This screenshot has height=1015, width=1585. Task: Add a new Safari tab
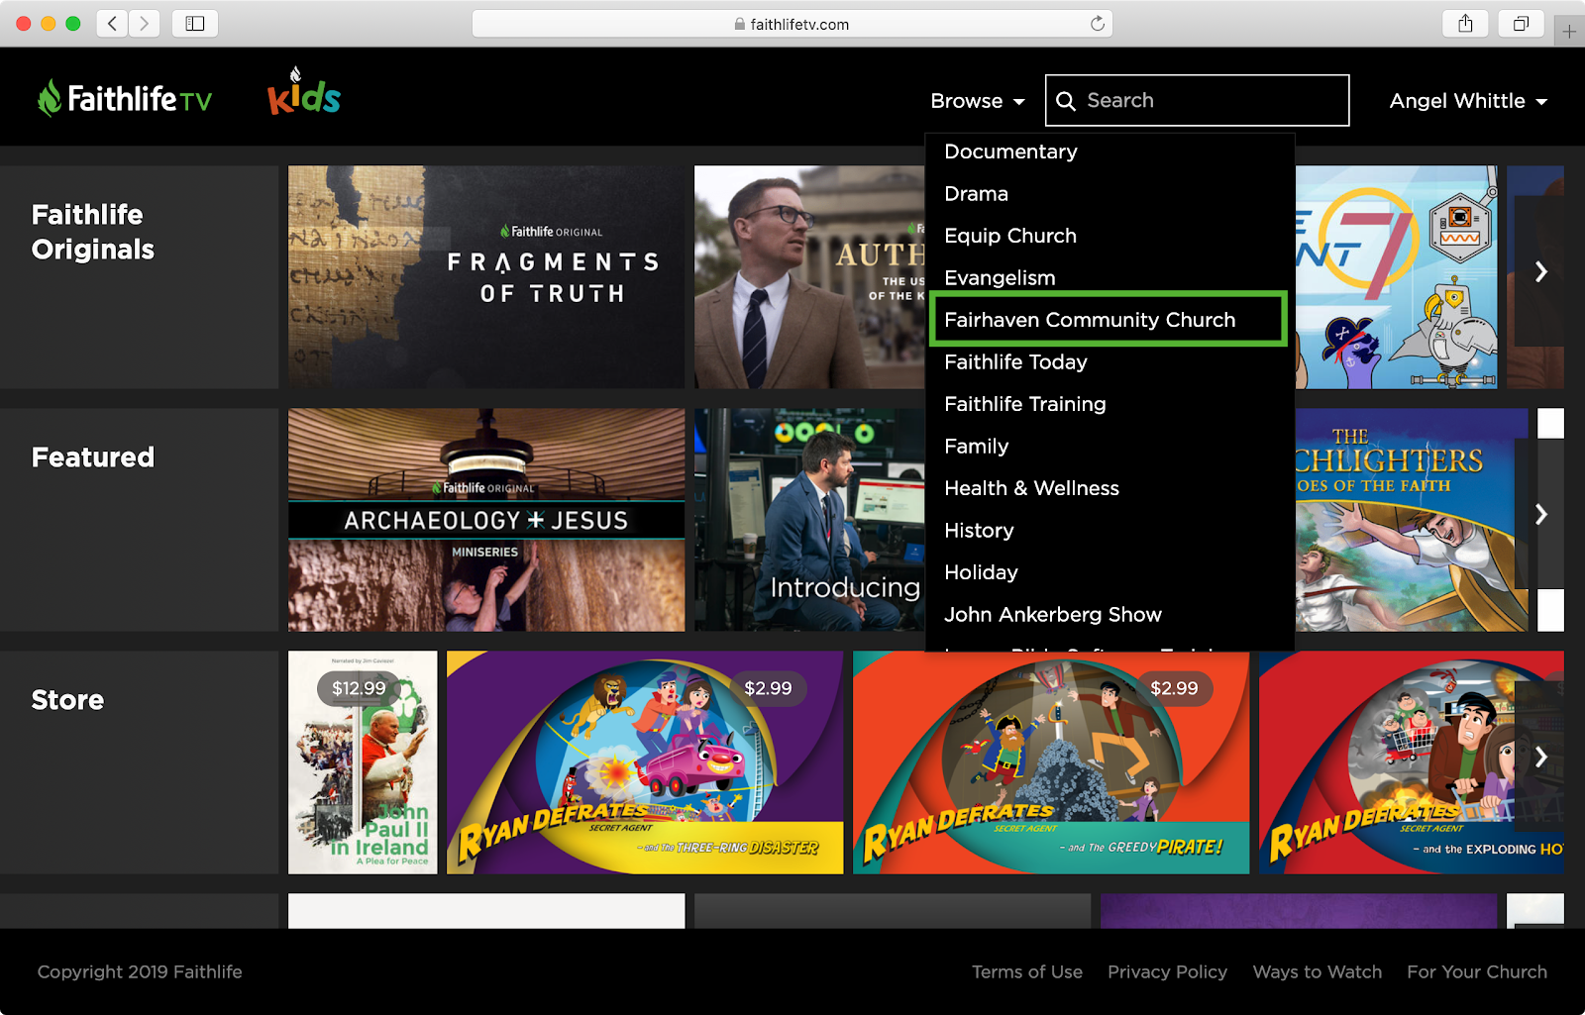coord(1569,32)
